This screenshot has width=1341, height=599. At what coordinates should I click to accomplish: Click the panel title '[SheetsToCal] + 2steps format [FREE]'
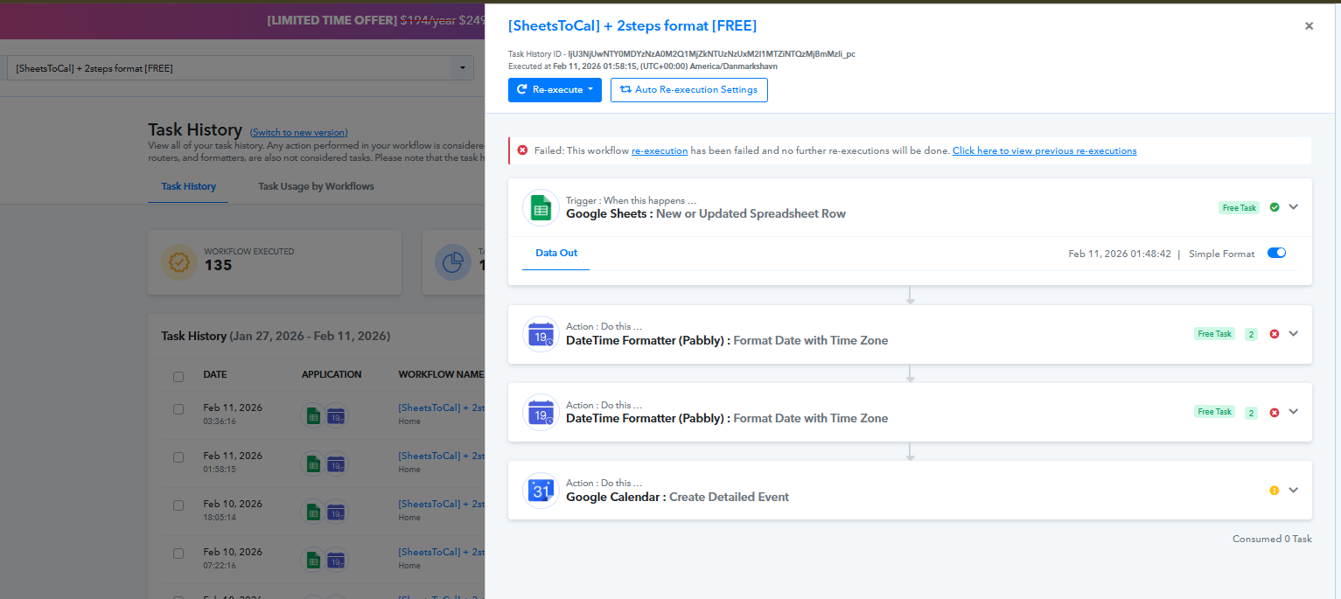click(632, 26)
